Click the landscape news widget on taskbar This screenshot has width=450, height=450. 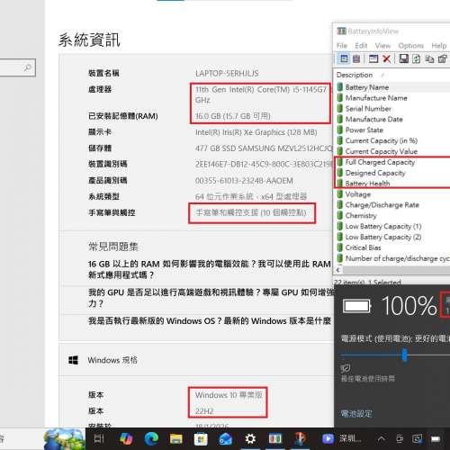65,439
